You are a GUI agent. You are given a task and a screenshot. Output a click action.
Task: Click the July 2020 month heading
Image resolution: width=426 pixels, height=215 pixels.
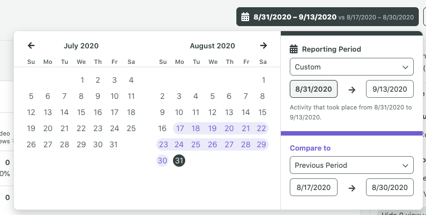pos(81,46)
